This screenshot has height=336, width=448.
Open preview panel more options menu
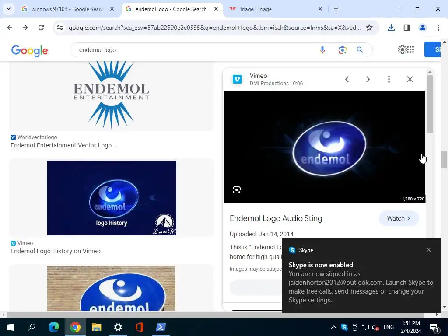pyautogui.click(x=389, y=79)
